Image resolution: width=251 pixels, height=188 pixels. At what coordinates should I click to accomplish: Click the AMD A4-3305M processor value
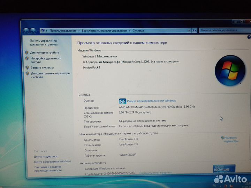tap(157, 107)
